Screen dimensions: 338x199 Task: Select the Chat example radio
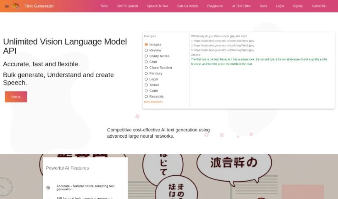point(146,62)
